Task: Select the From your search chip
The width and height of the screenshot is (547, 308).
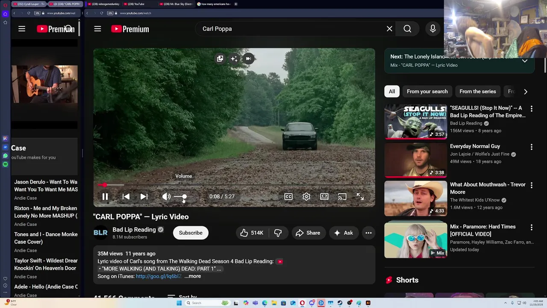Action: coord(427,92)
